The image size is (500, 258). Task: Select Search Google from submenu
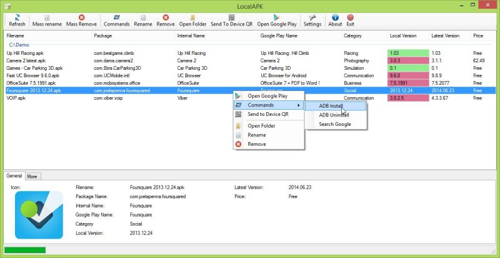pos(336,125)
